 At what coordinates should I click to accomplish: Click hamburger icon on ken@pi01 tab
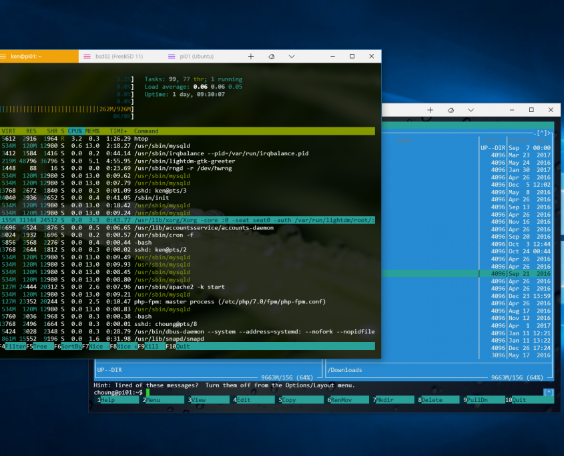pyautogui.click(x=5, y=57)
